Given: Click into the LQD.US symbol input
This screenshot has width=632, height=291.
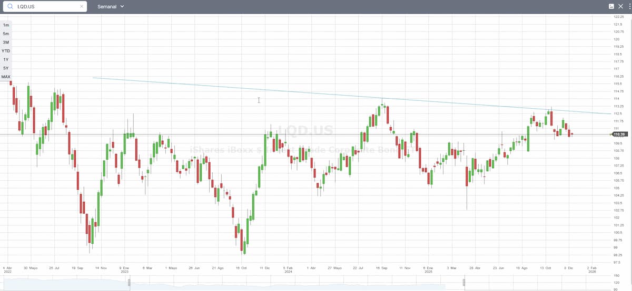Looking at the screenshot, I should click(x=45, y=6).
